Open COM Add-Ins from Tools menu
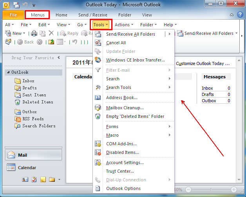This screenshot has height=197, width=246. pos(134,144)
